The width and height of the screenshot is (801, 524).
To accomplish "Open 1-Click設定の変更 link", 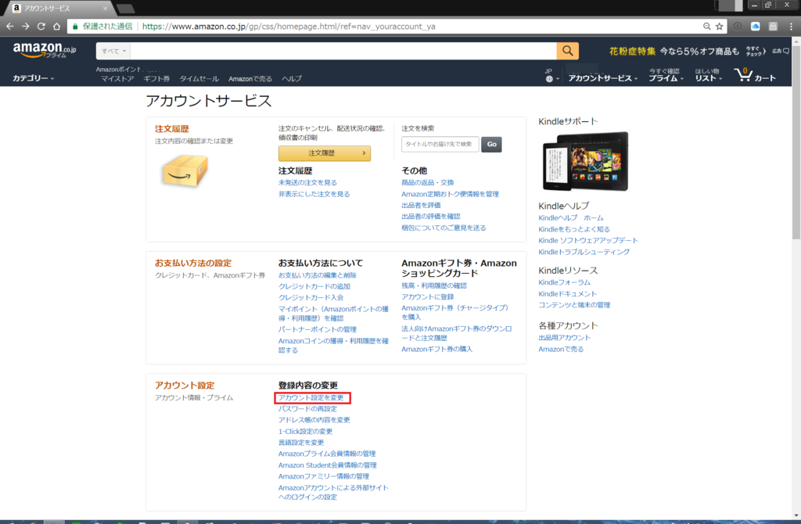I will pos(306,432).
